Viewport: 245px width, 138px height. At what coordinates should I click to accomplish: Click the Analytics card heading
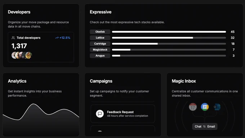click(17, 81)
